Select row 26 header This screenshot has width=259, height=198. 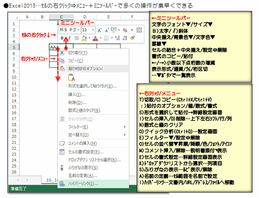coord(14,172)
